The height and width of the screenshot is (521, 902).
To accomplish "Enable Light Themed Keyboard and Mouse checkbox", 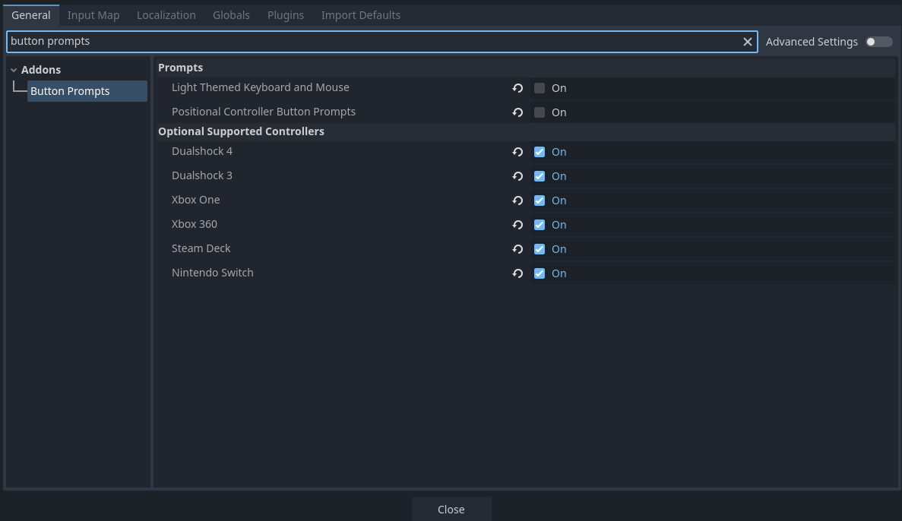I will coord(539,88).
